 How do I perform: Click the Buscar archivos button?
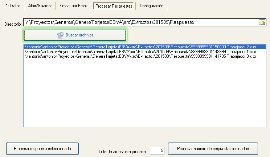[x=75, y=35]
